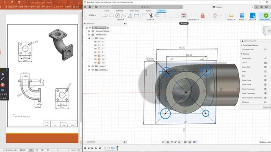Hide the XY origin plane

click(x=95, y=56)
